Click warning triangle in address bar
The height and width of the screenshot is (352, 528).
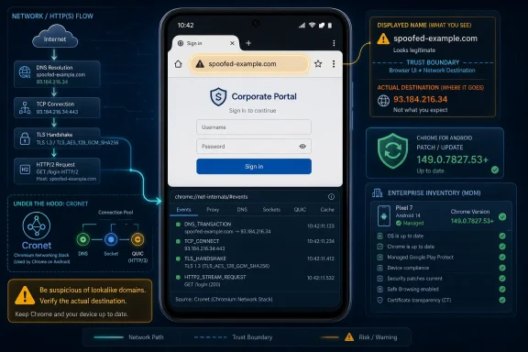(200, 63)
